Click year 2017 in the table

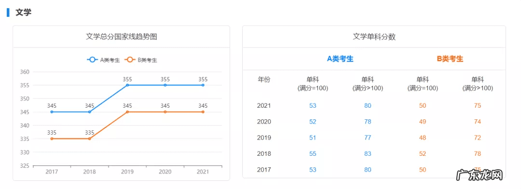[x=264, y=170]
